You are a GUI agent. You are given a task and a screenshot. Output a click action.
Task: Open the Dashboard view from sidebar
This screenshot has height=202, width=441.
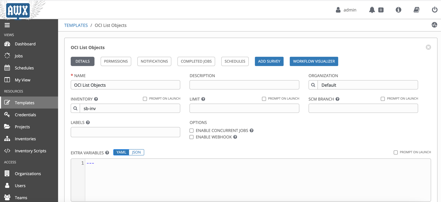coord(25,44)
